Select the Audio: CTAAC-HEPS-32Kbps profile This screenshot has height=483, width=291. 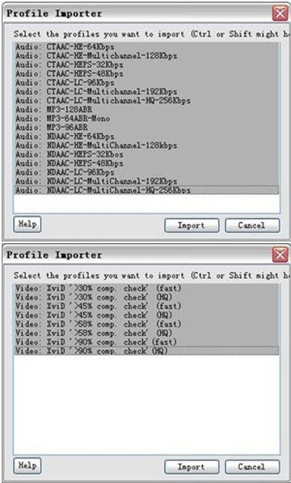point(145,65)
